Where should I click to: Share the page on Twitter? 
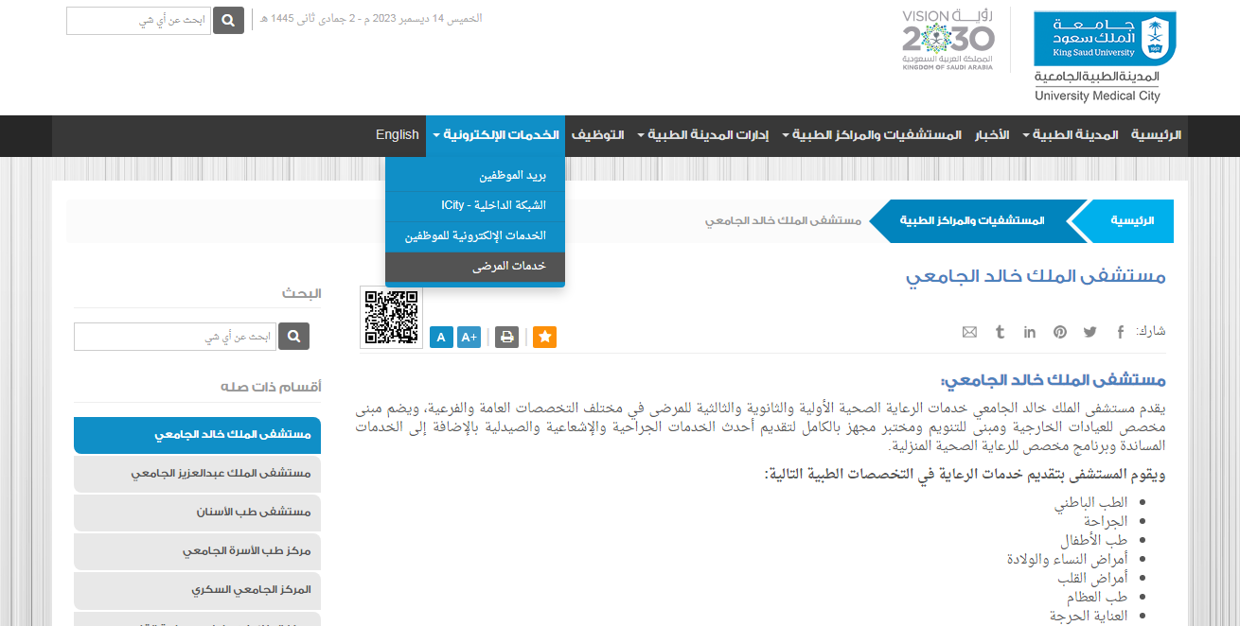(x=1089, y=332)
